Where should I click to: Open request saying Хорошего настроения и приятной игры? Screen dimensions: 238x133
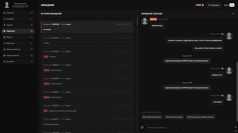click(x=87, y=108)
